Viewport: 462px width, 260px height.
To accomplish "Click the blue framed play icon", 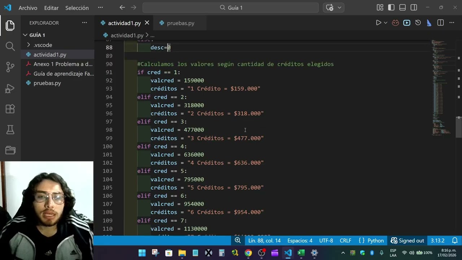I will pyautogui.click(x=407, y=23).
